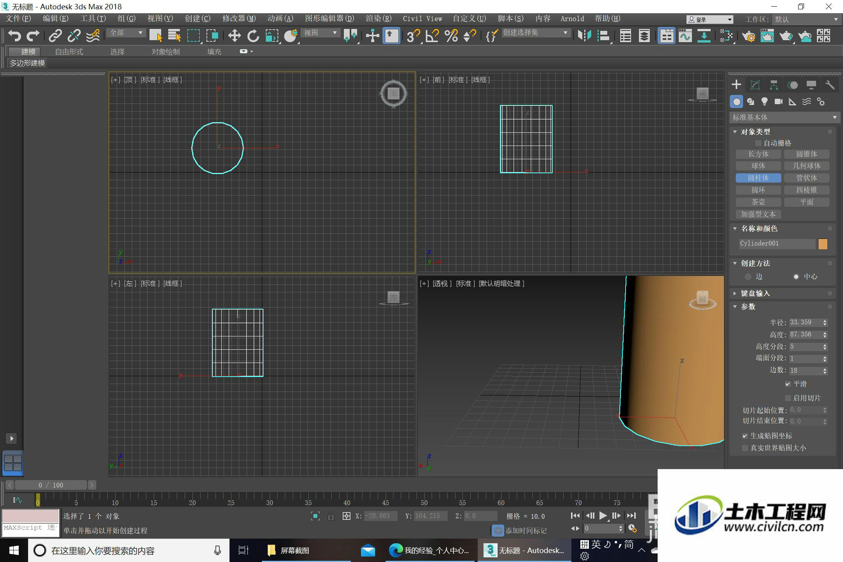843x562 pixels.
Task: Enable the 自动栅格 checkbox
Action: (x=758, y=143)
